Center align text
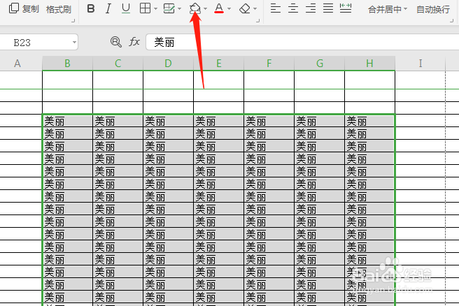This screenshot has width=459, height=306. coord(293,8)
